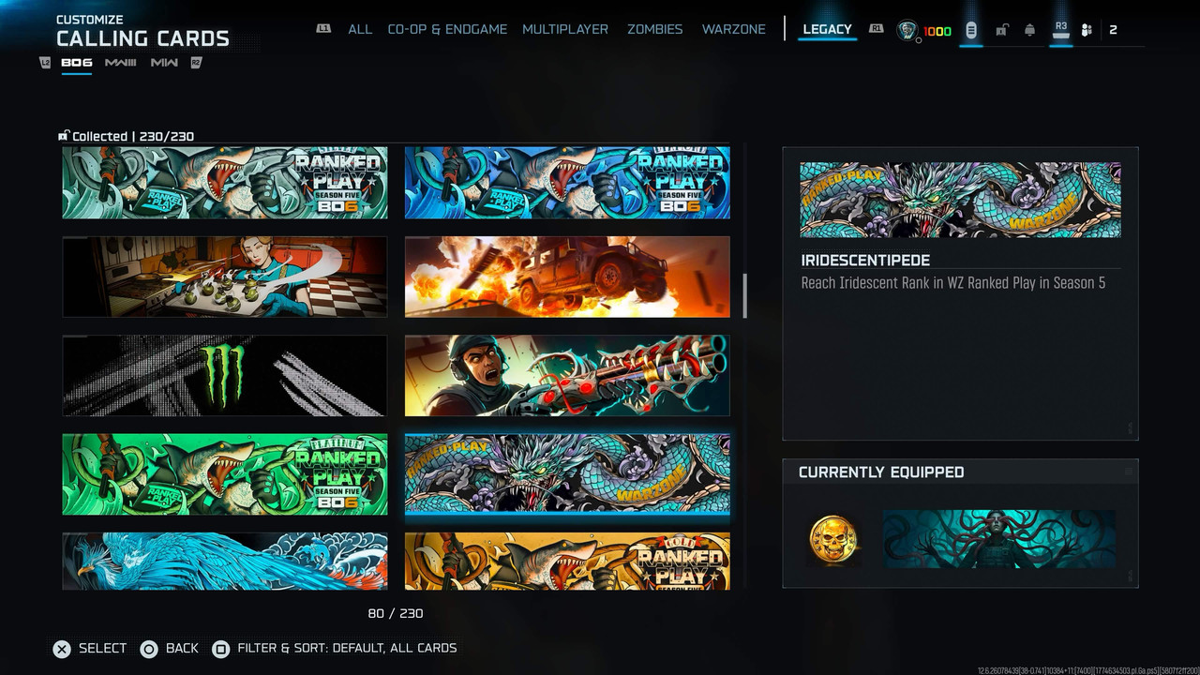
Task: Select the kitchen grenades calling card
Action: coord(225,277)
